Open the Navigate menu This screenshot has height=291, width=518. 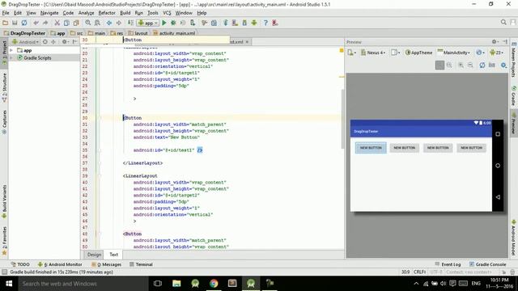point(49,13)
